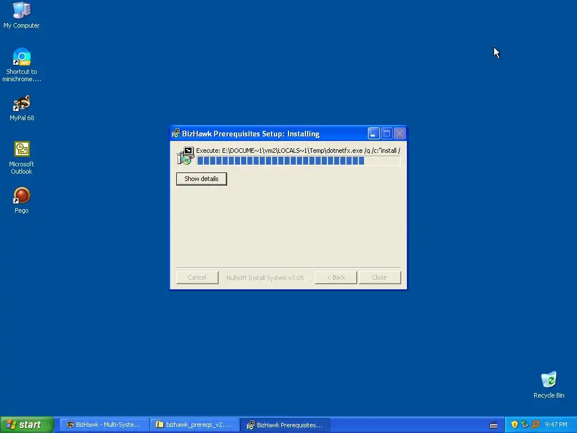The image size is (577, 433).
Task: Minimize the BizHawk Prerequisites Setup window
Action: [374, 133]
